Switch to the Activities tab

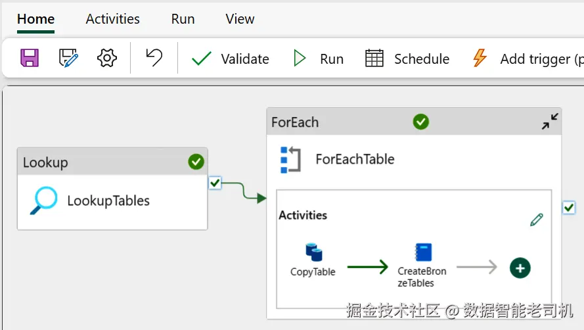coord(112,19)
